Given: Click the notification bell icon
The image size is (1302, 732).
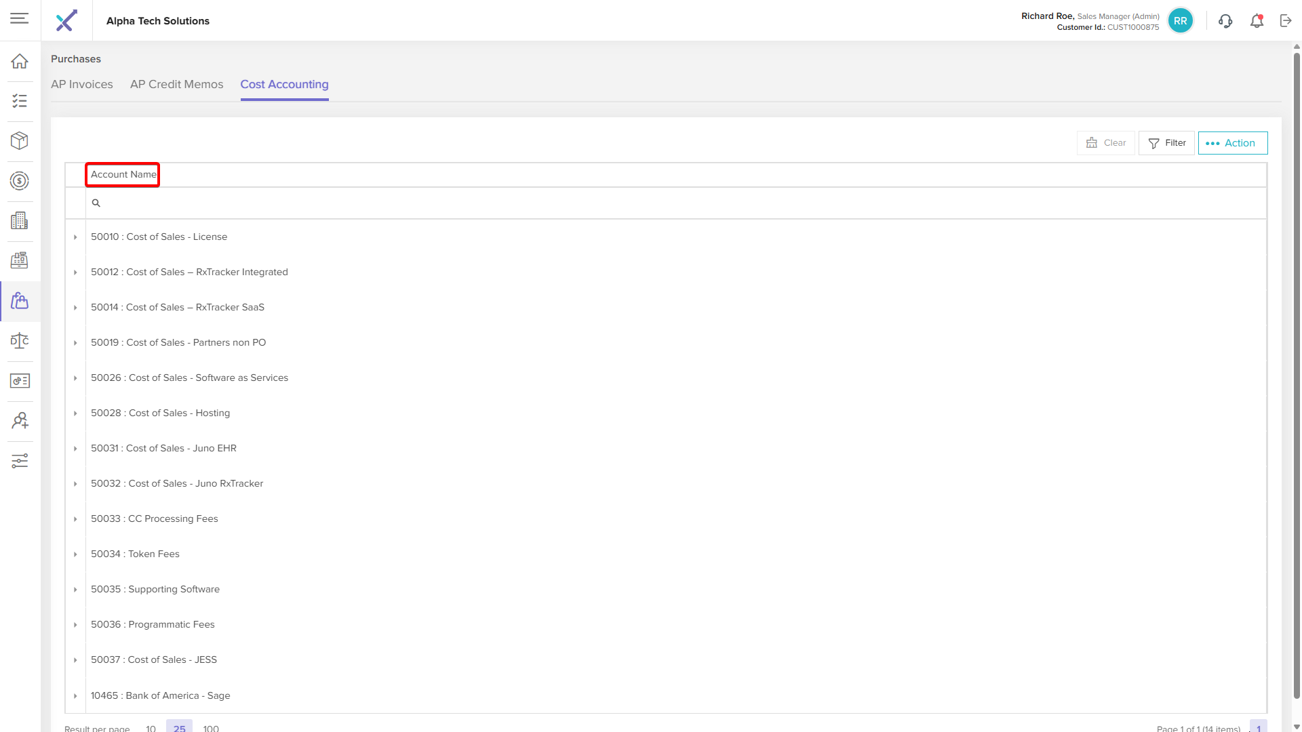Looking at the screenshot, I should (1257, 21).
